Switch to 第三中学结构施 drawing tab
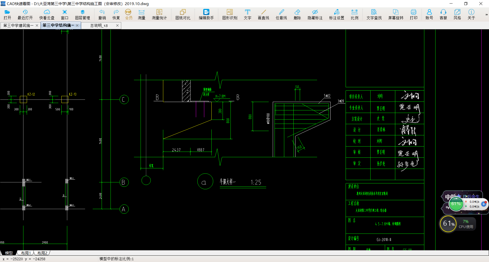The width and height of the screenshot is (489, 262). 58,25
